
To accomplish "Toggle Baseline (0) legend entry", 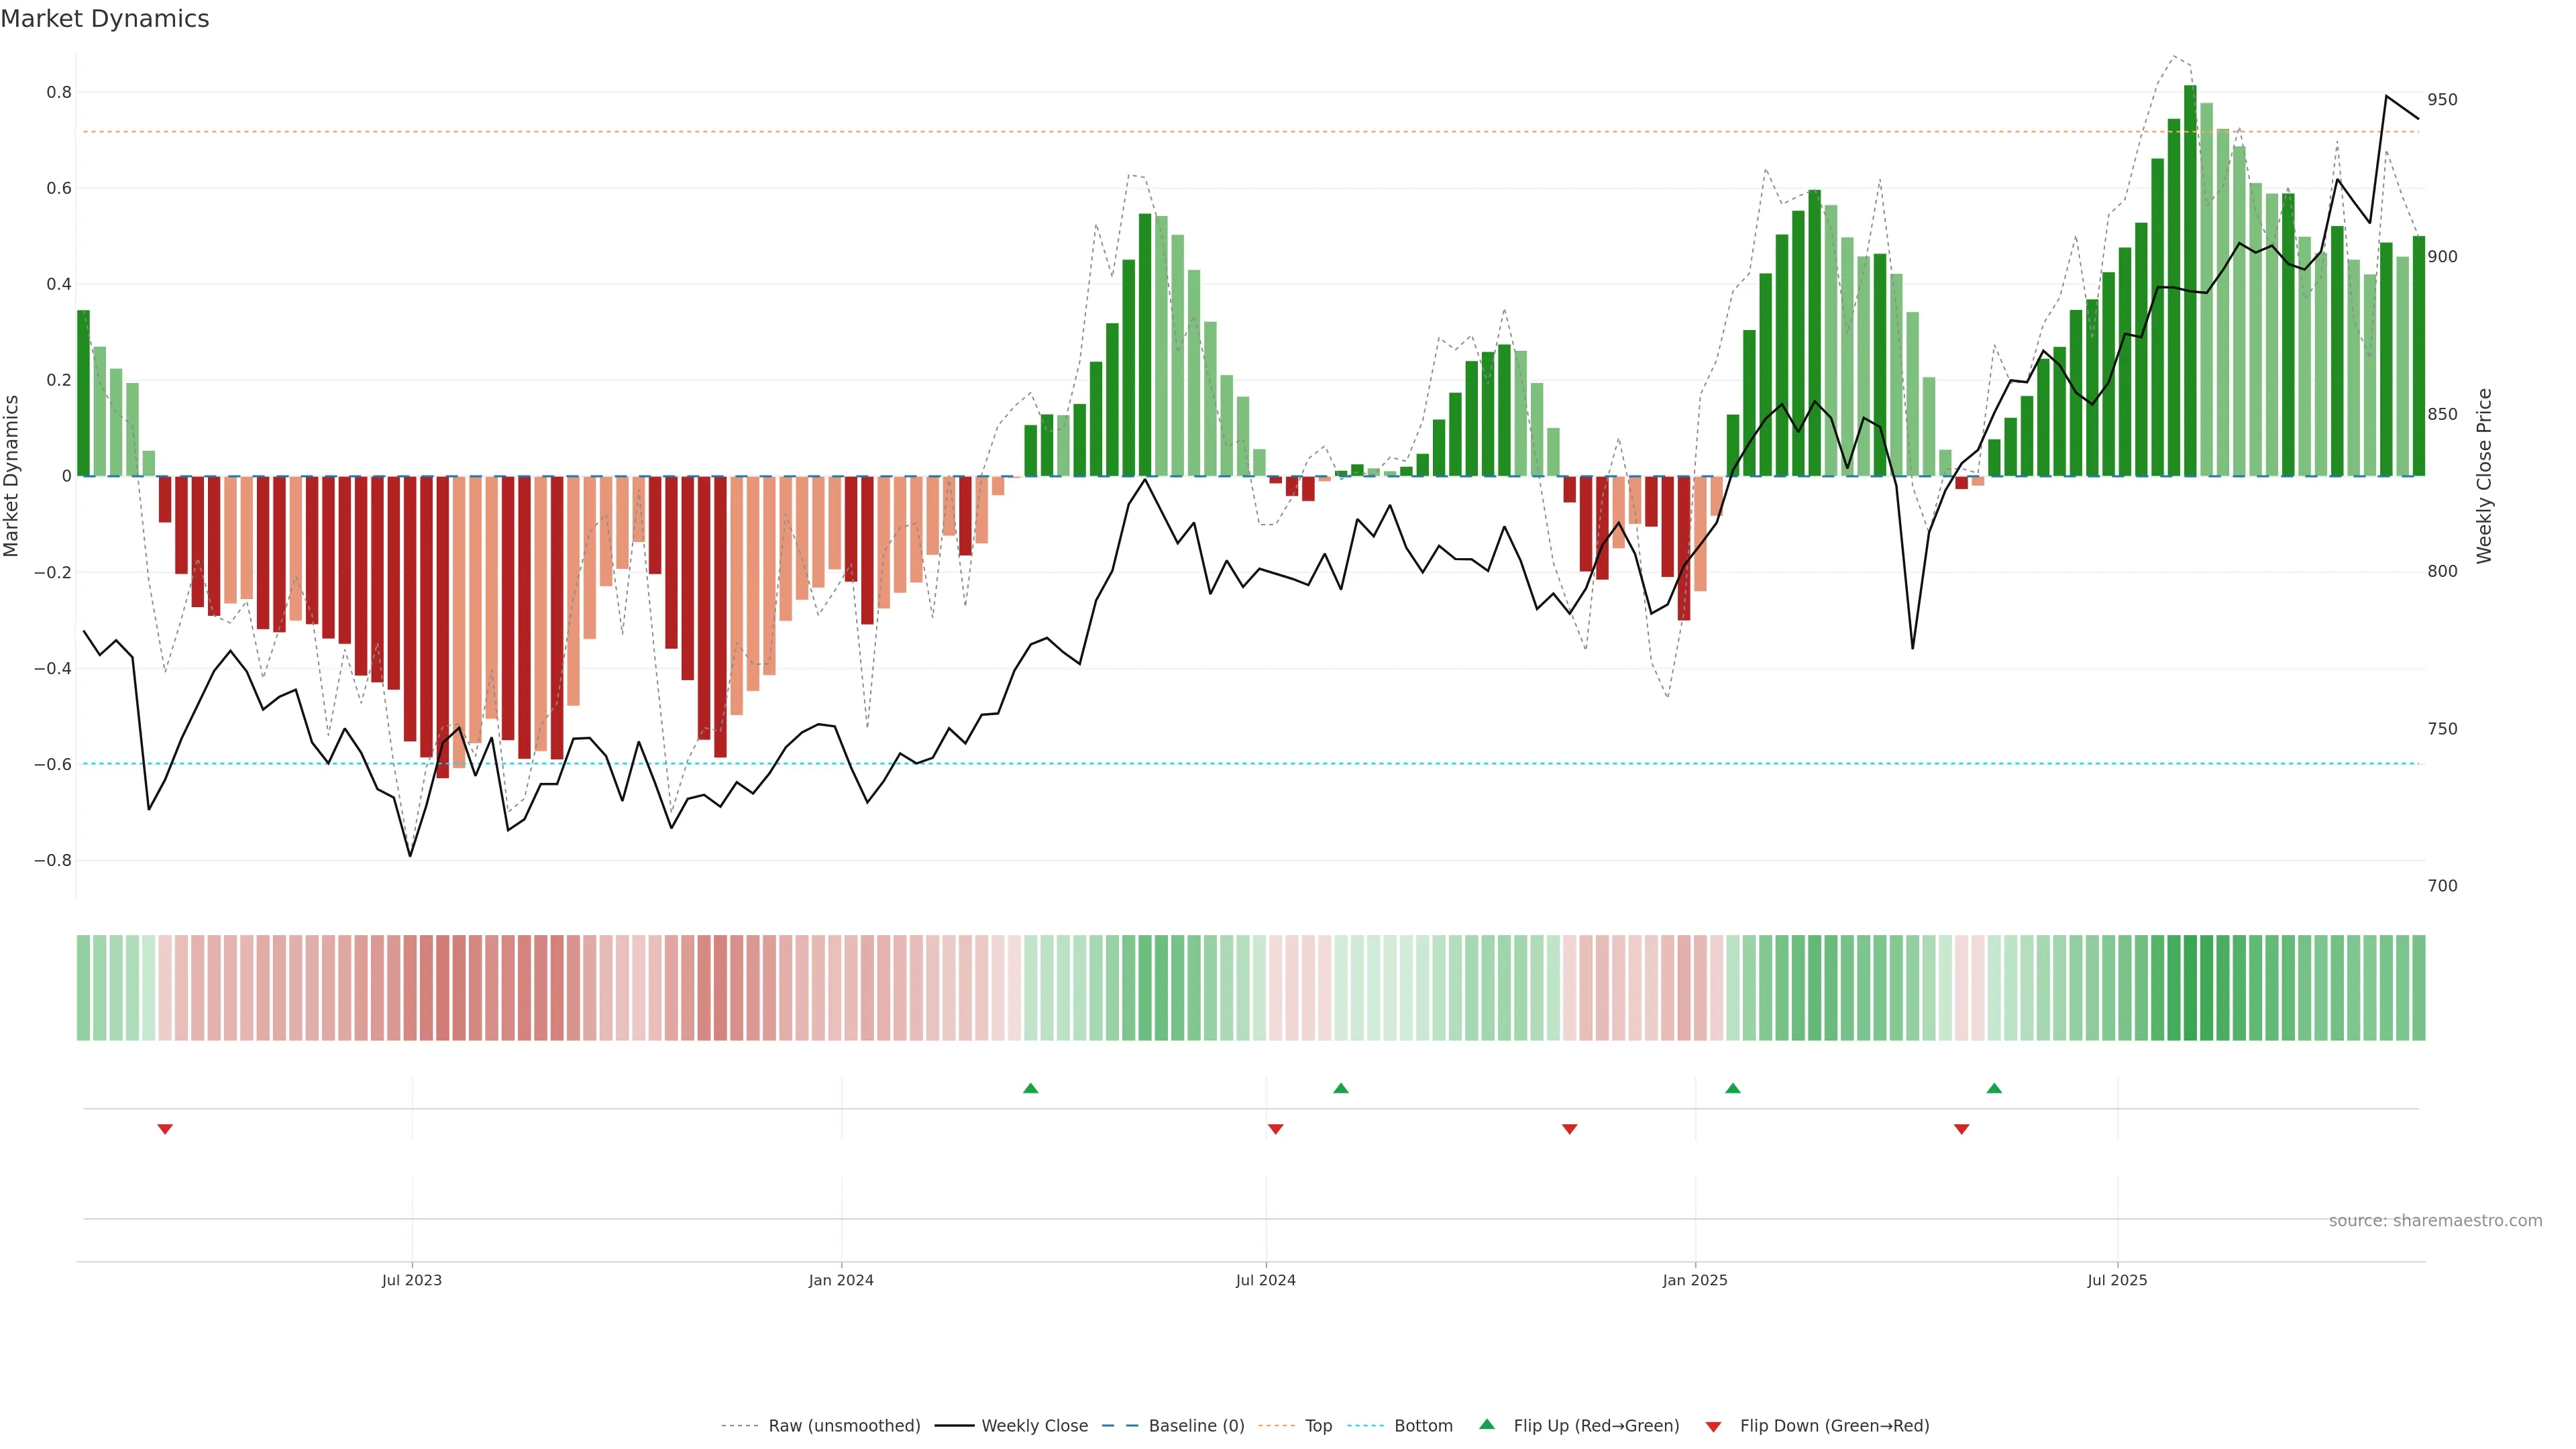I will [x=1196, y=1425].
